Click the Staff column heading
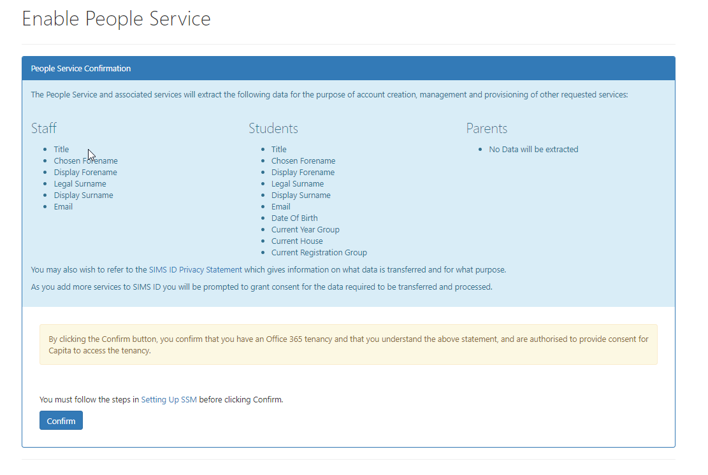 coord(44,129)
